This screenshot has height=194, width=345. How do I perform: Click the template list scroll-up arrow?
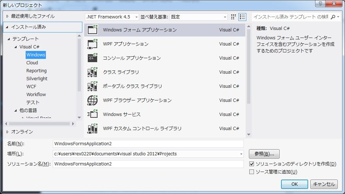click(249, 26)
